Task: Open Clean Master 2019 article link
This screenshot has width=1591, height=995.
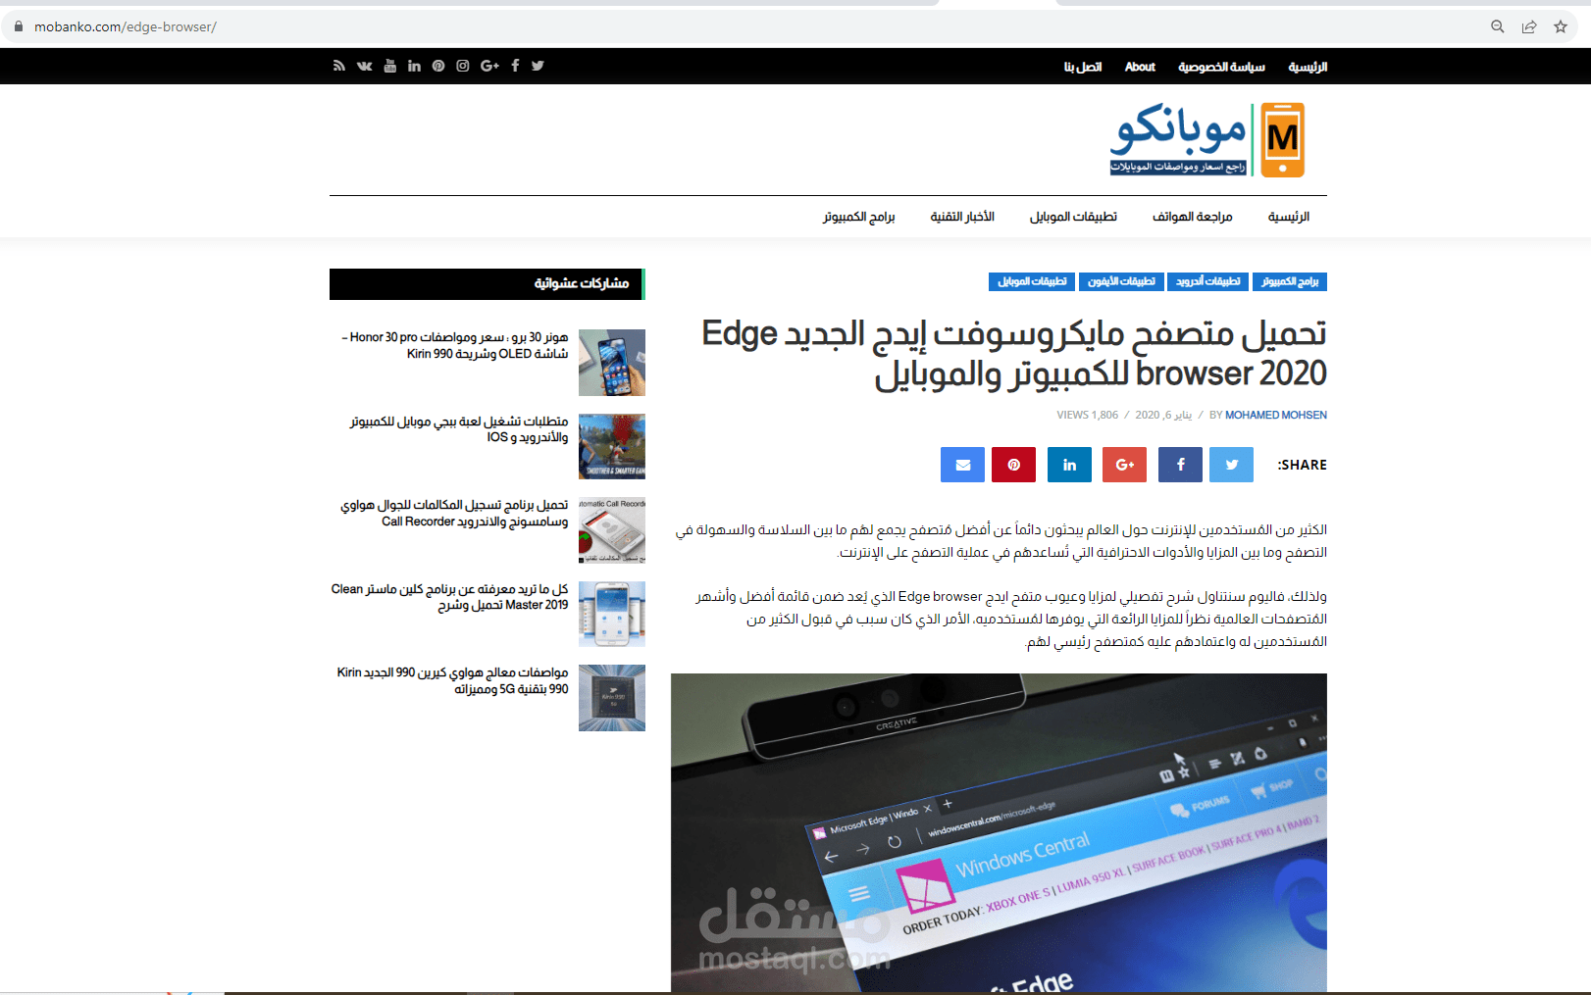Action: point(450,597)
